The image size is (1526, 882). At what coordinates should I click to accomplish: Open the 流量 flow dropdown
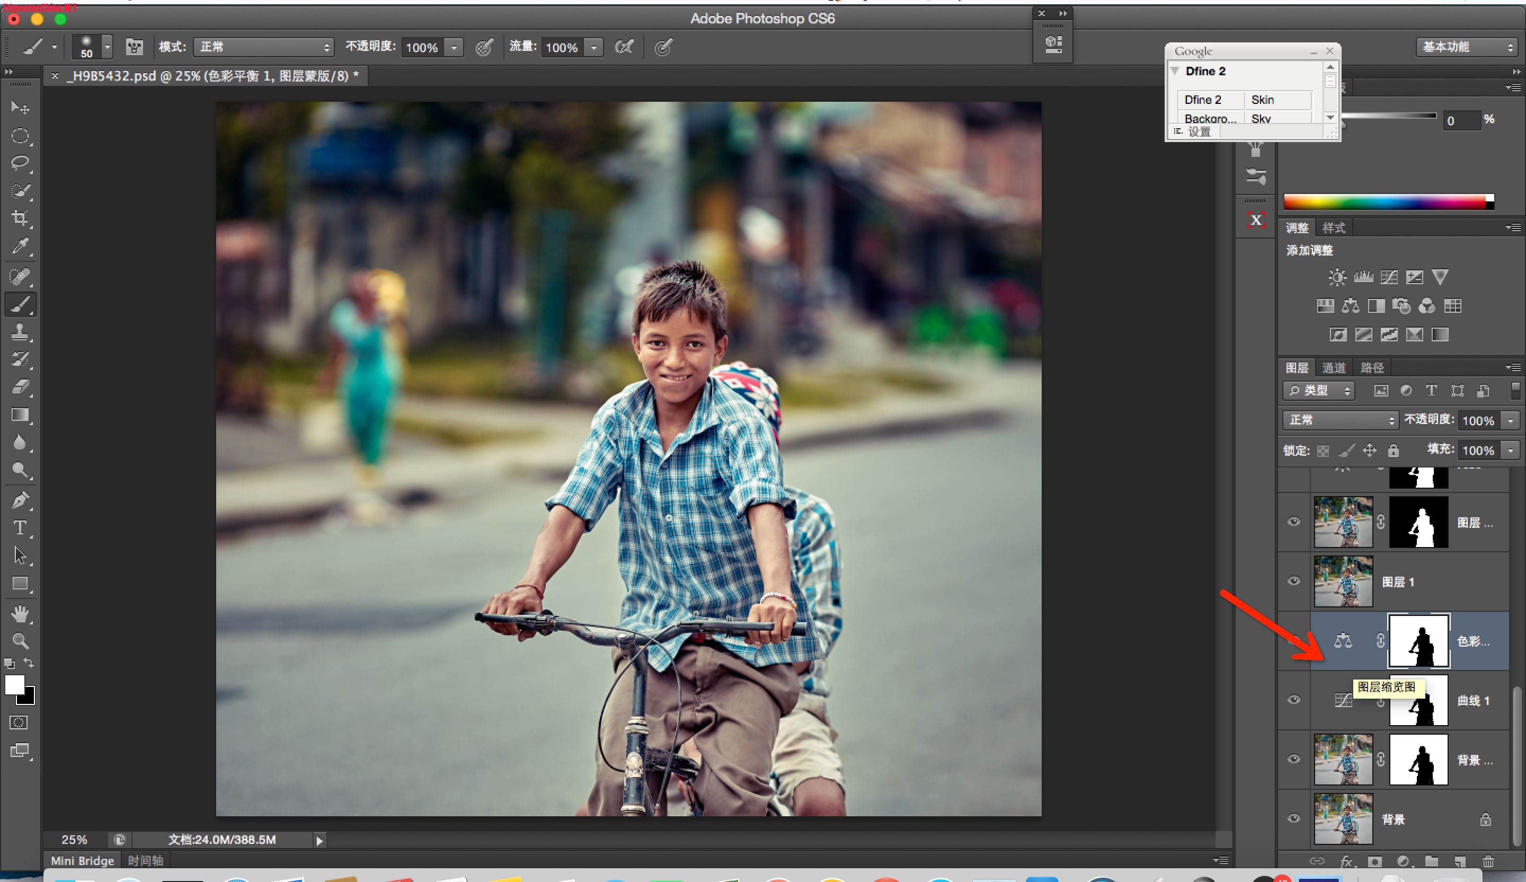point(594,47)
